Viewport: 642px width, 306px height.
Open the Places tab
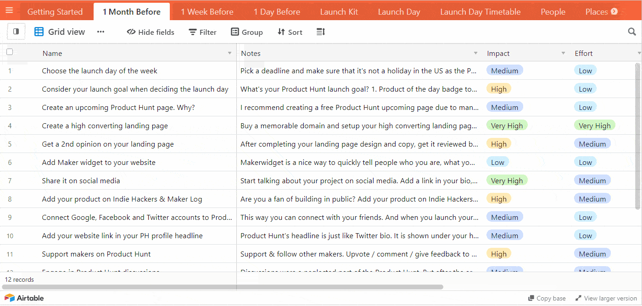click(597, 12)
